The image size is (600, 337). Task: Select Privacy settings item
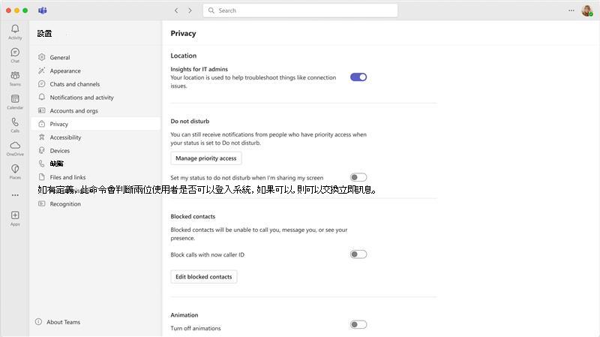96,124
